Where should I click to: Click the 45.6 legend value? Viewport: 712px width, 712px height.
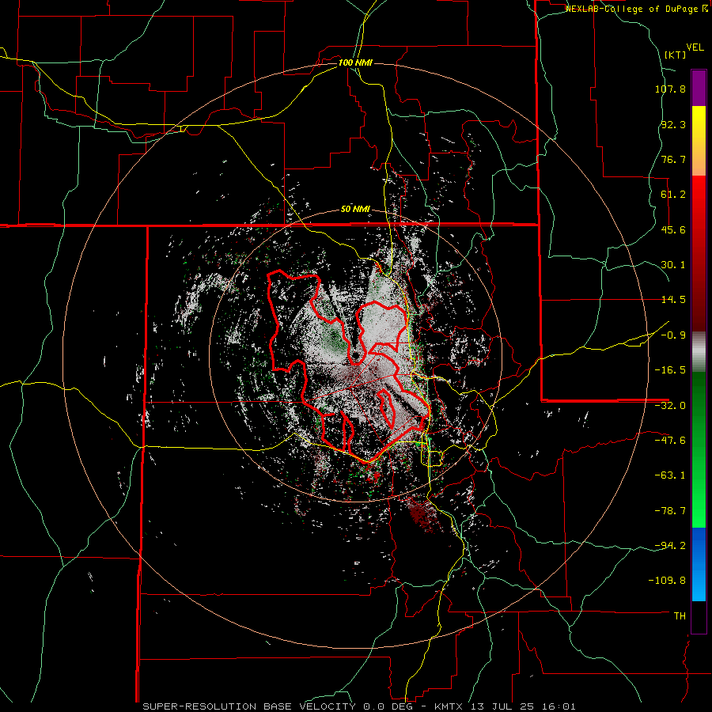[673, 229]
